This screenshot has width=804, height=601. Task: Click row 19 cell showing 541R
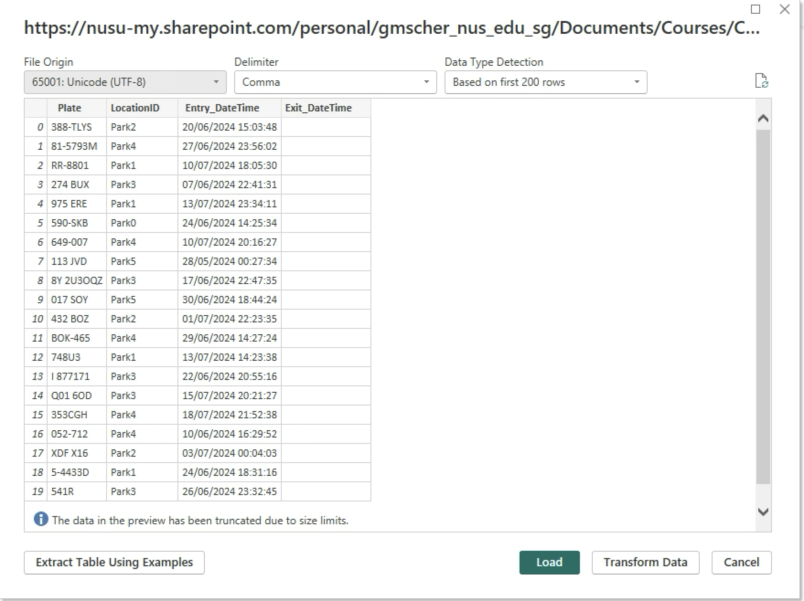pyautogui.click(x=63, y=491)
